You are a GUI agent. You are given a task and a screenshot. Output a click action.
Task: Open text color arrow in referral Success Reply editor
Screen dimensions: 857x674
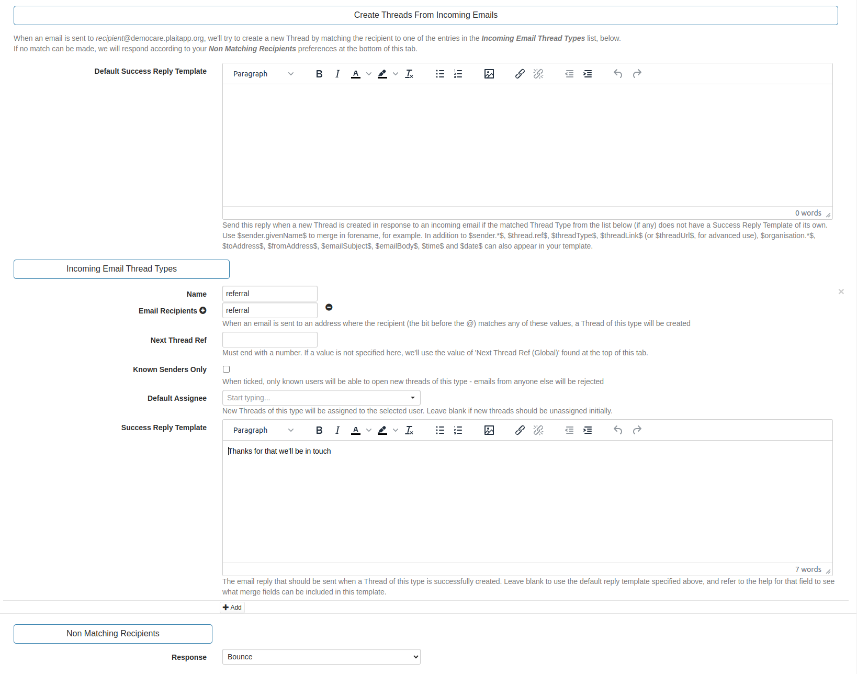tap(369, 430)
